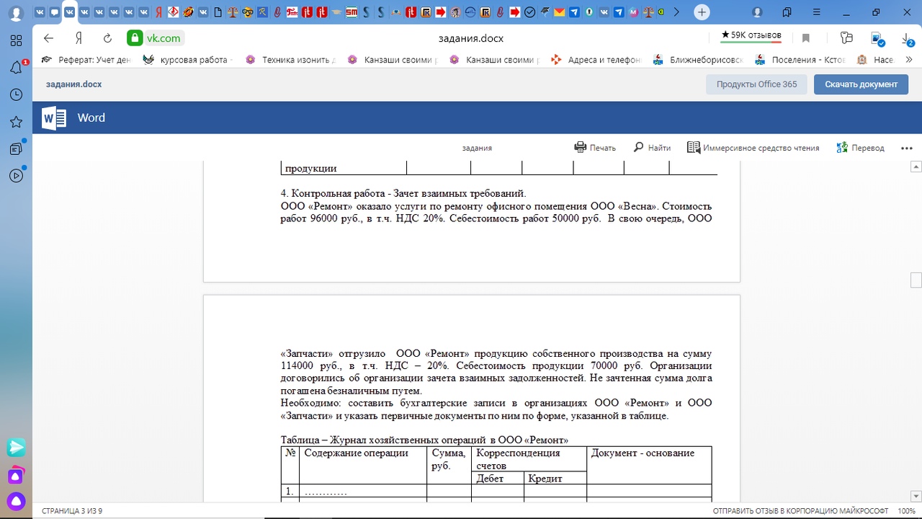Click 'Документ - основание' table header
This screenshot has height=519, width=922.
coord(643,453)
